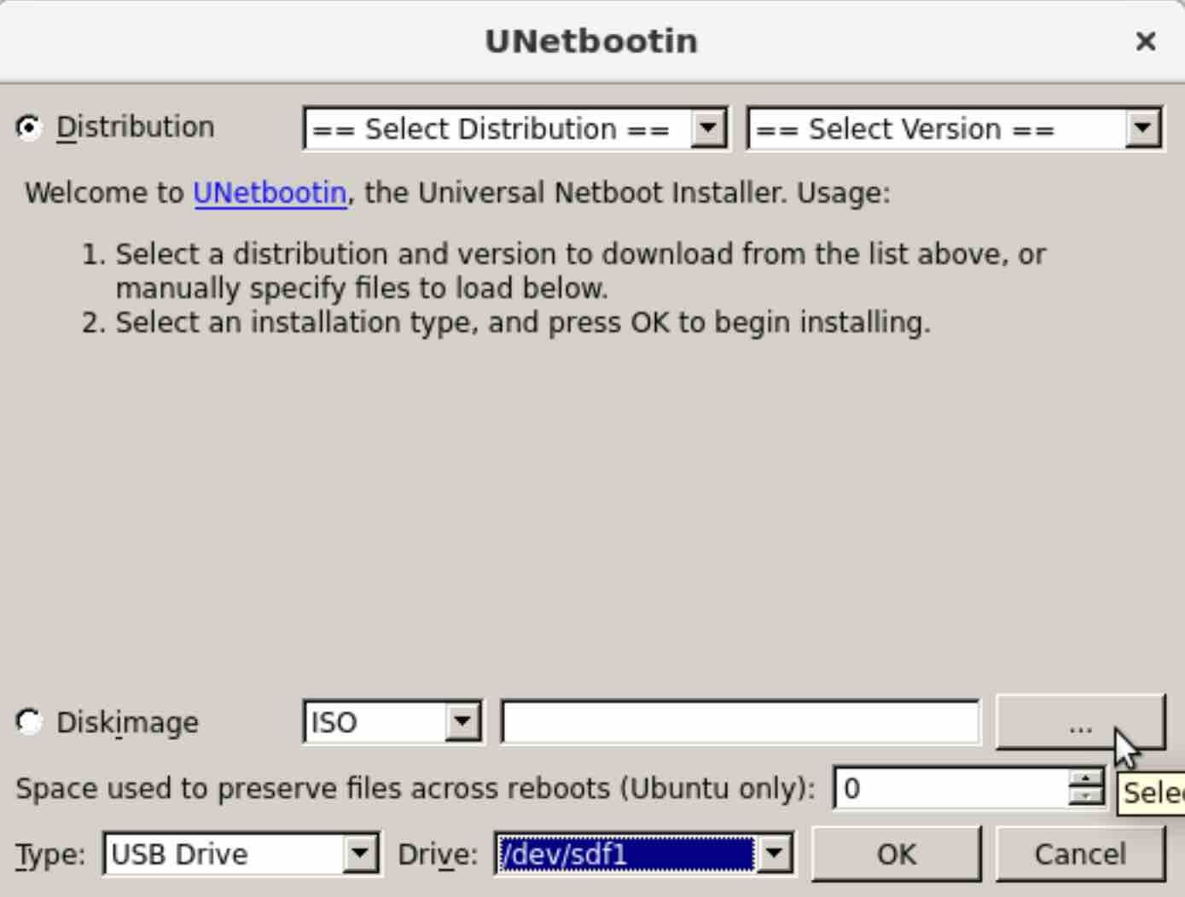Open the Select Version dropdown

955,129
